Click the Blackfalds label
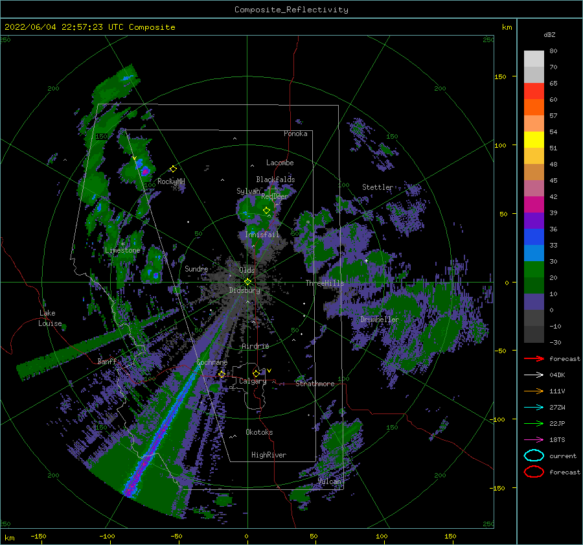Image resolution: width=583 pixels, height=545 pixels. [275, 180]
